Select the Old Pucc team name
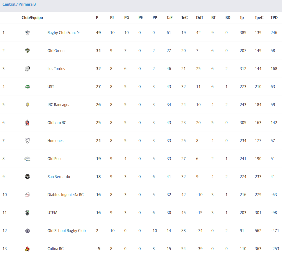Viewport: 282px width, 255px height. (x=55, y=159)
